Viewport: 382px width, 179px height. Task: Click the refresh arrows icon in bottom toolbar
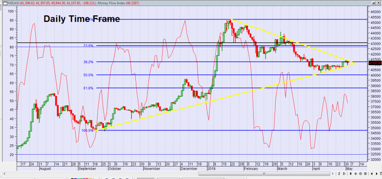click(x=339, y=174)
